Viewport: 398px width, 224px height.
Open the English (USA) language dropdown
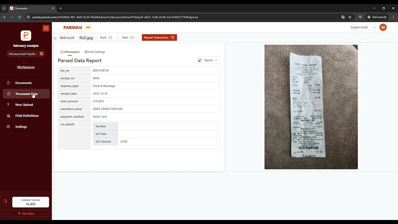tap(363, 27)
